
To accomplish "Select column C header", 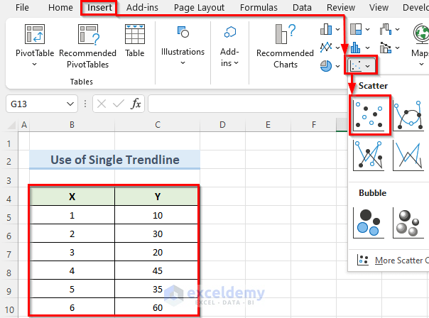I will tap(158, 125).
